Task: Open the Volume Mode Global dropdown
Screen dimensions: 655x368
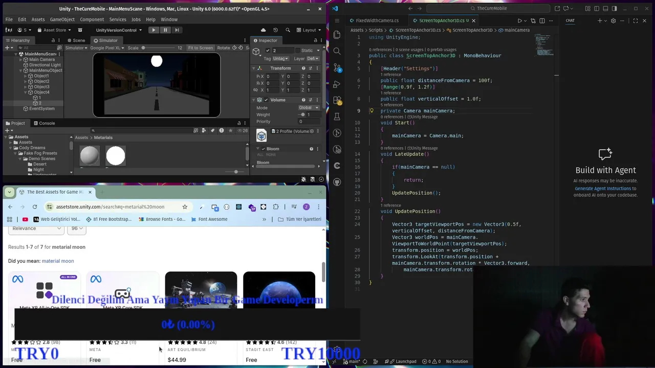Action: [x=309, y=108]
